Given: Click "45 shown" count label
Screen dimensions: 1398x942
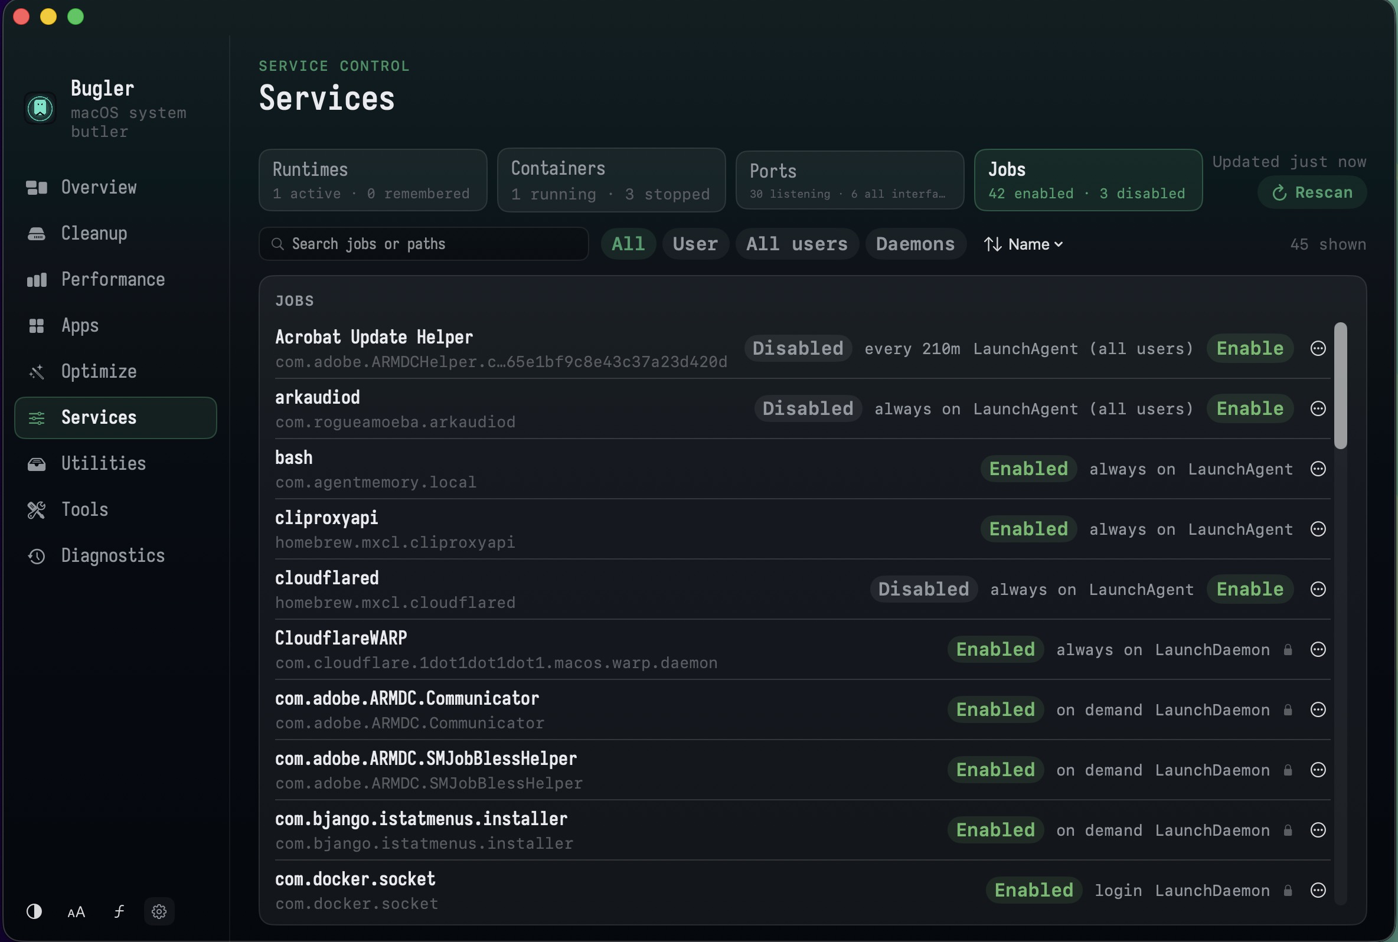Looking at the screenshot, I should pyautogui.click(x=1328, y=244).
